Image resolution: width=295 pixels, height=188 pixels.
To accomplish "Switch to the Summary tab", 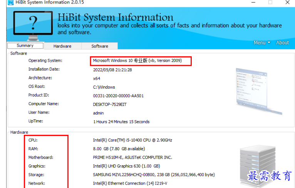I will click(25, 45).
